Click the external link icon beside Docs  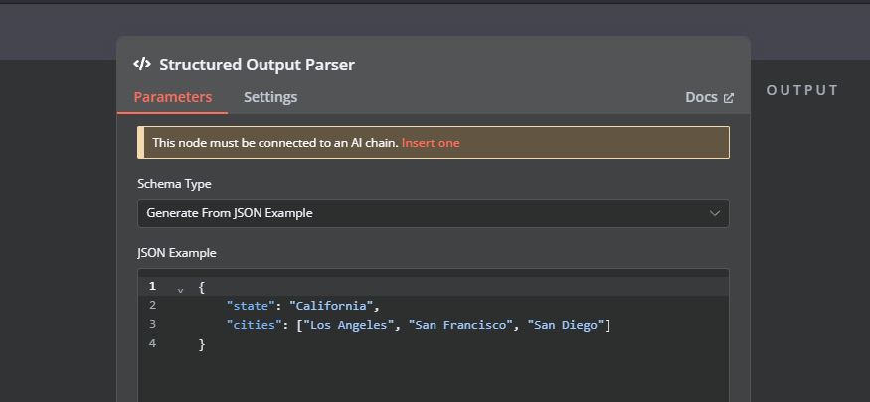click(729, 98)
